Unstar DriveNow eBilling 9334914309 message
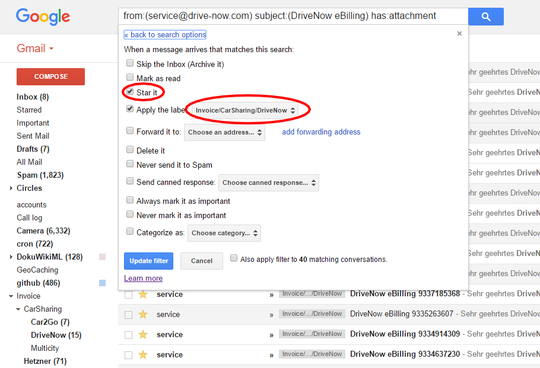This screenshot has height=368, width=540. [143, 335]
